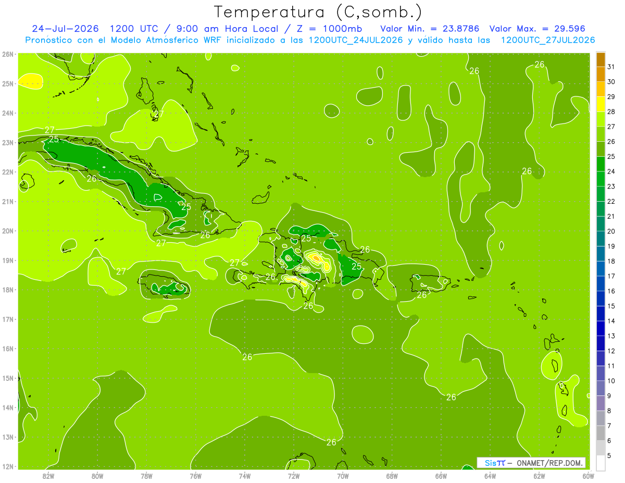Pick the green colorbar swatch between 24 and 25
The height and width of the screenshot is (483, 625).
[x=601, y=164]
